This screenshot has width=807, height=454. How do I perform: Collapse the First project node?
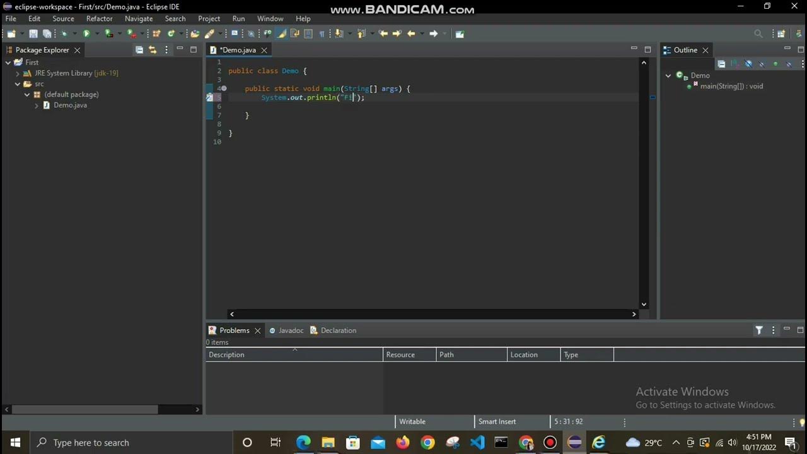click(x=8, y=62)
